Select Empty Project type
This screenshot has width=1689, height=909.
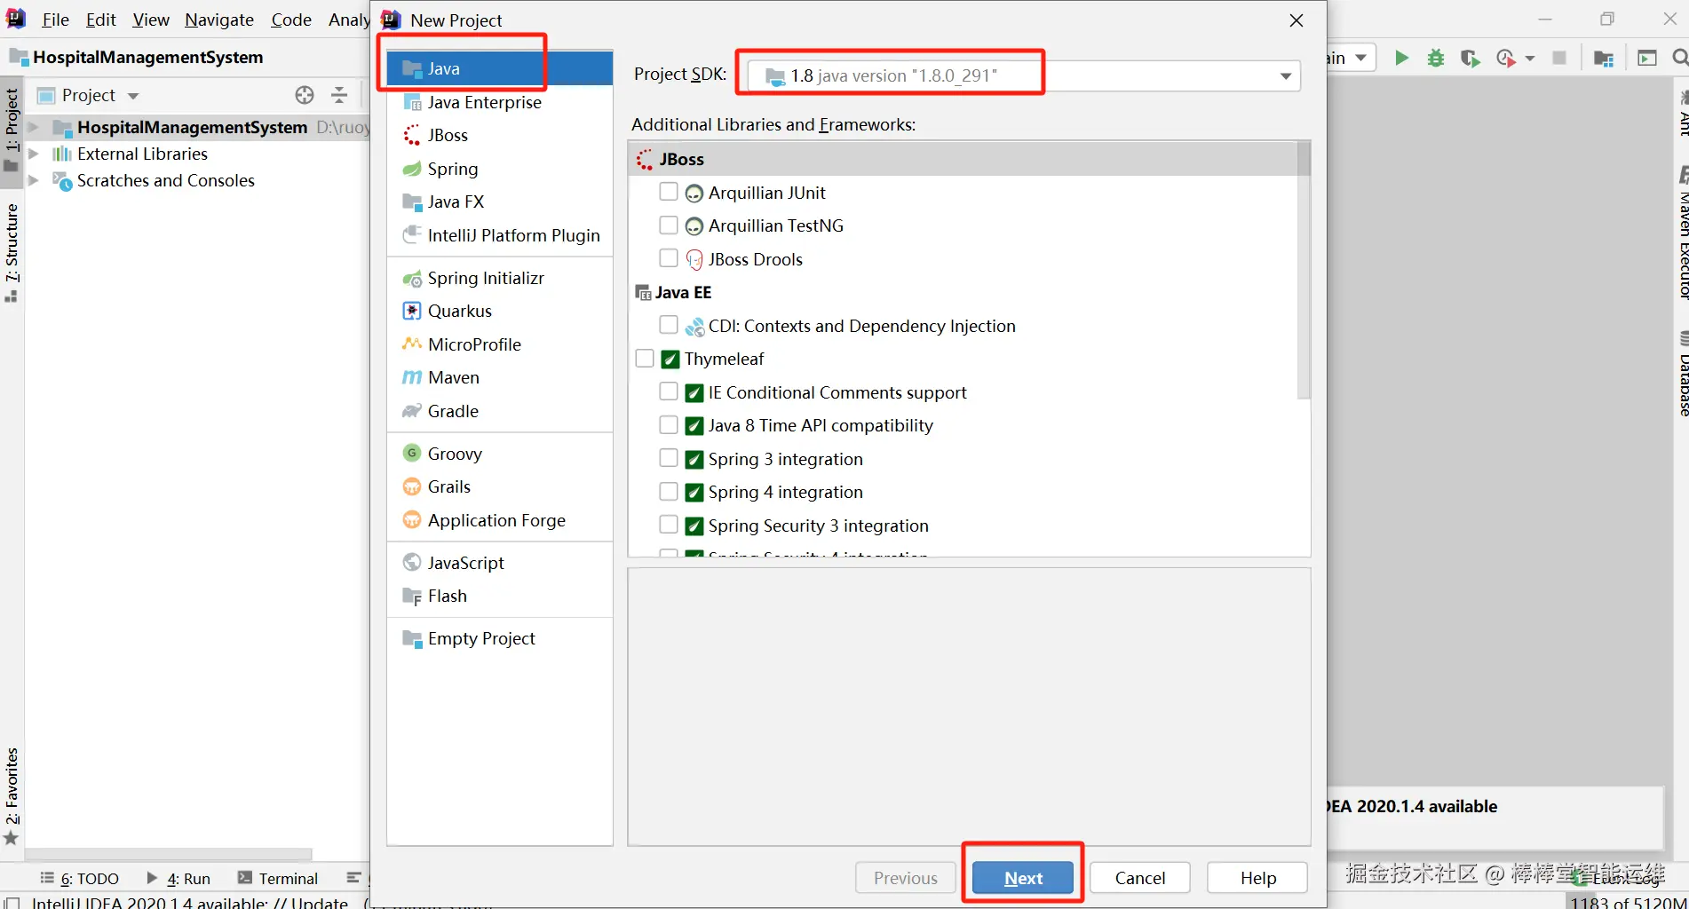pyautogui.click(x=500, y=638)
